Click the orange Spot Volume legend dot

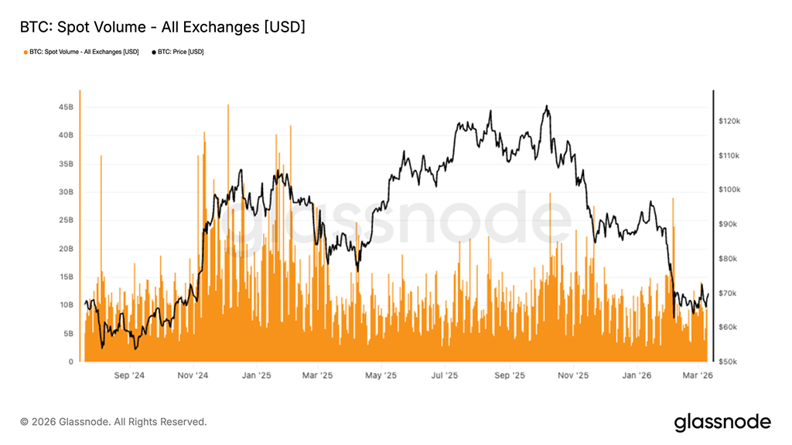click(25, 53)
